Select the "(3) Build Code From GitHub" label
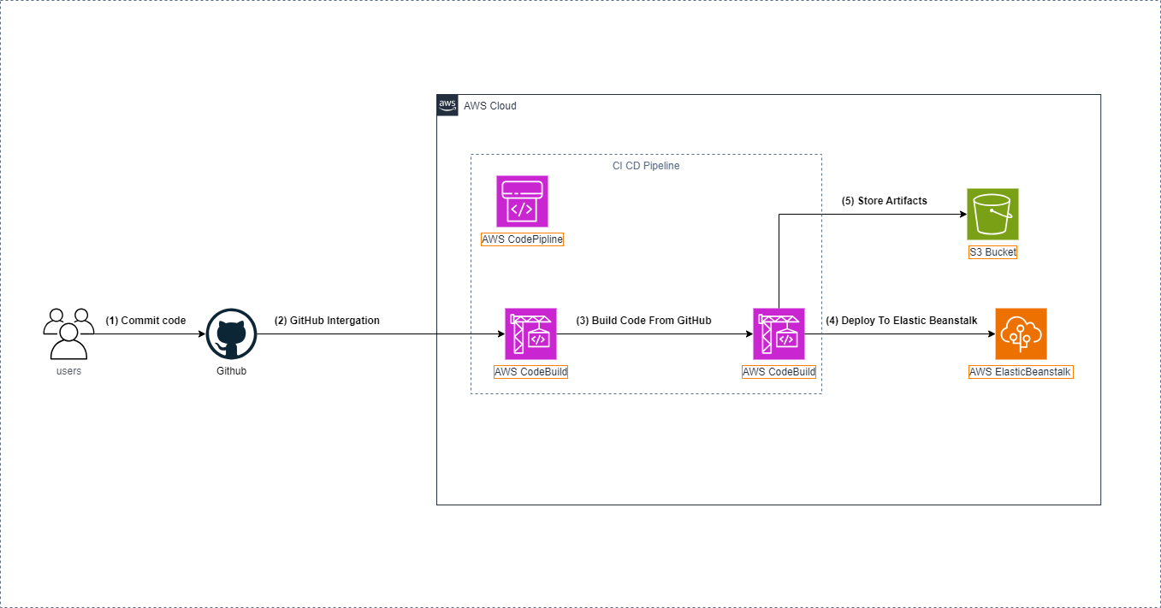1161x608 pixels. [643, 321]
